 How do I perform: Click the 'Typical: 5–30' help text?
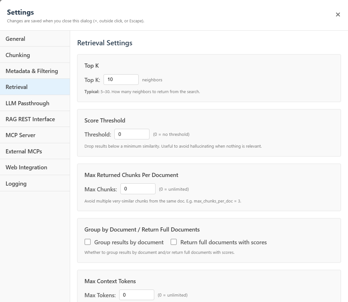click(142, 92)
